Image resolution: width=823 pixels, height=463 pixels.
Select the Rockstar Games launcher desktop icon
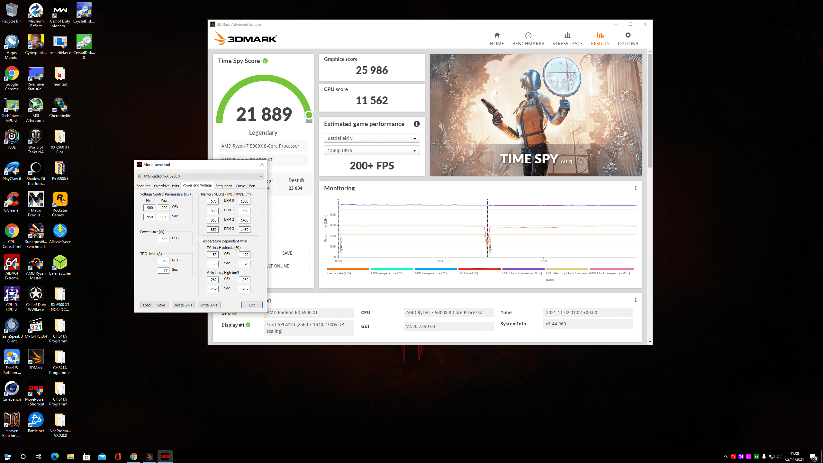(x=60, y=204)
